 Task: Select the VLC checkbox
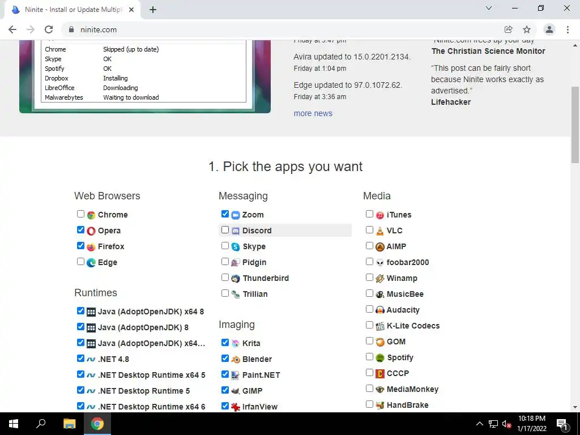369,230
